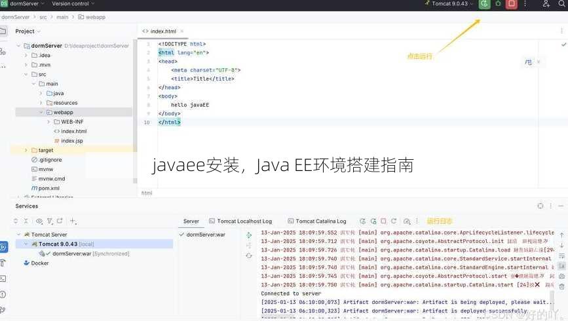Screen dimensions: 568x321
Task: Open the Tomcat 9.0.43 run configuration dropdown
Action: pos(449,4)
